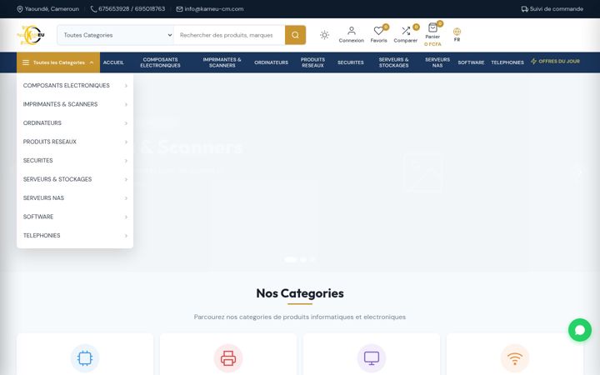This screenshot has height=375, width=600.
Task: Click the delivery truck order tracking icon
Action: (x=525, y=9)
